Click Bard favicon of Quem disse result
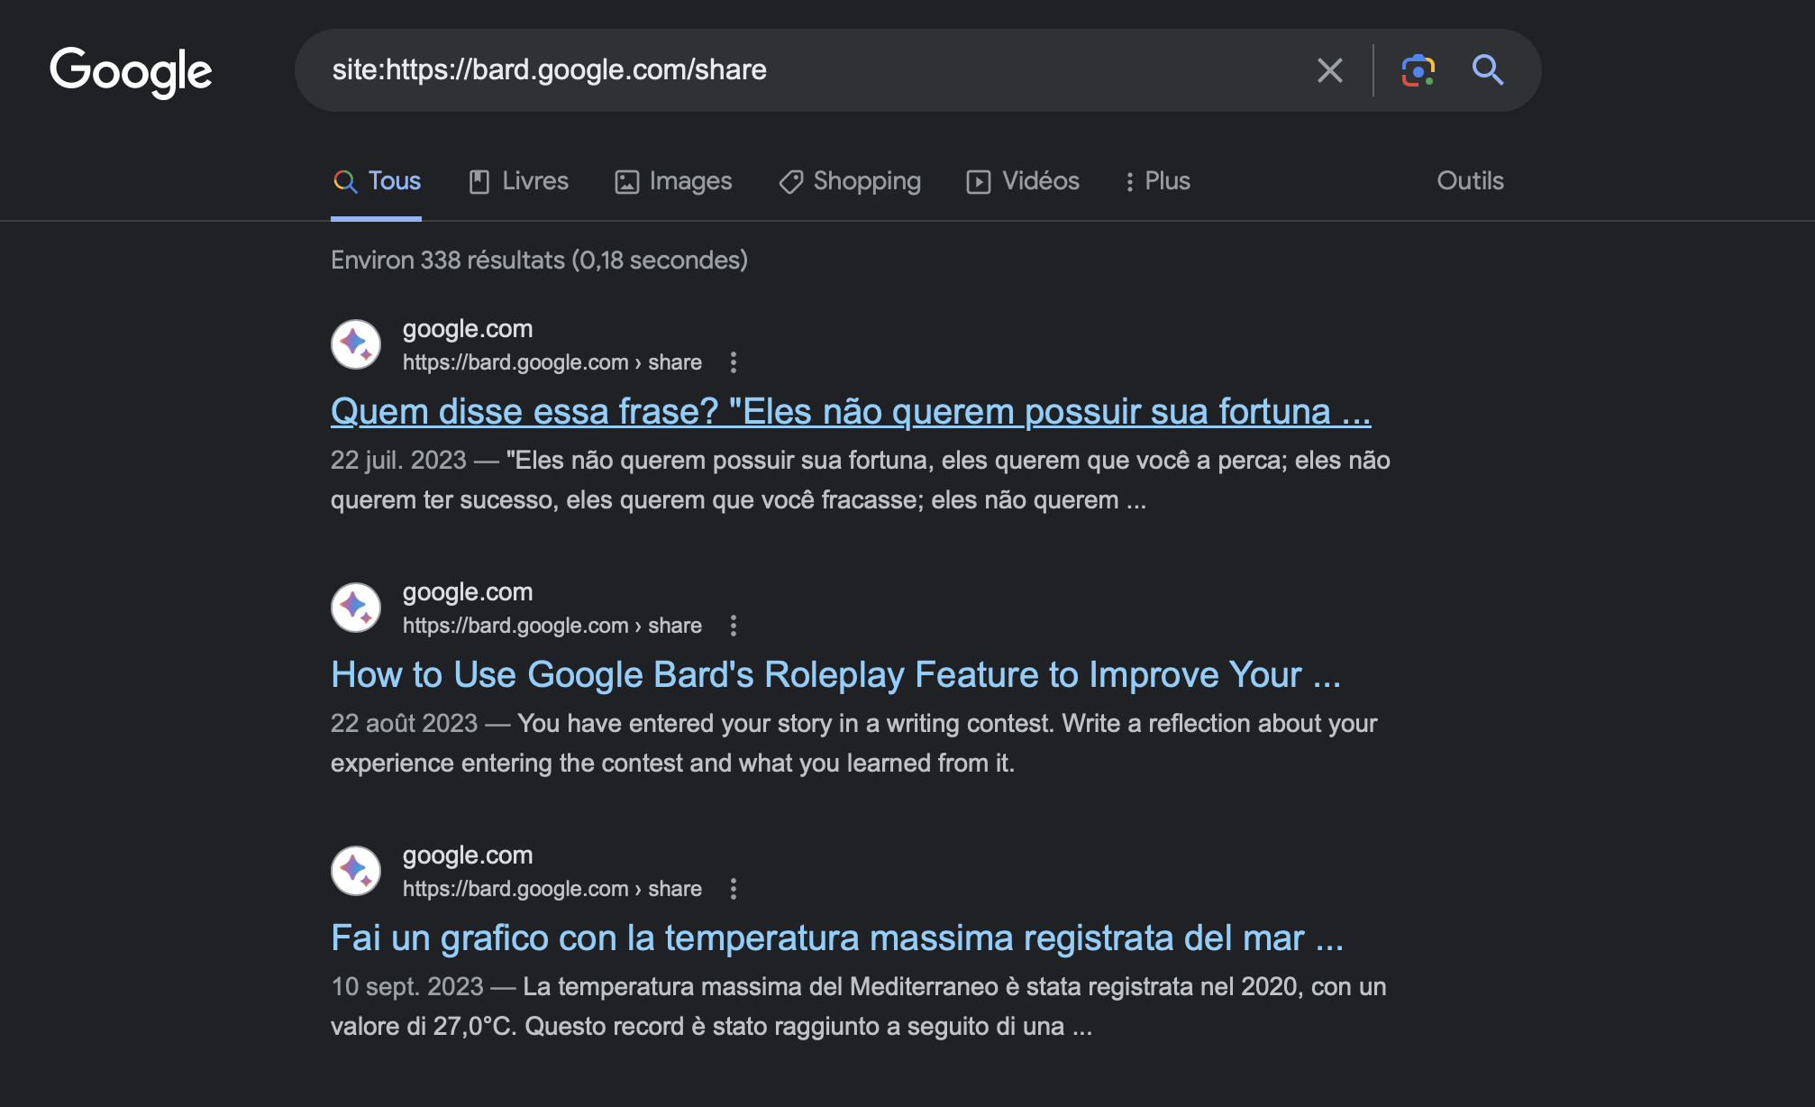Viewport: 1815px width, 1107px height. (x=356, y=344)
